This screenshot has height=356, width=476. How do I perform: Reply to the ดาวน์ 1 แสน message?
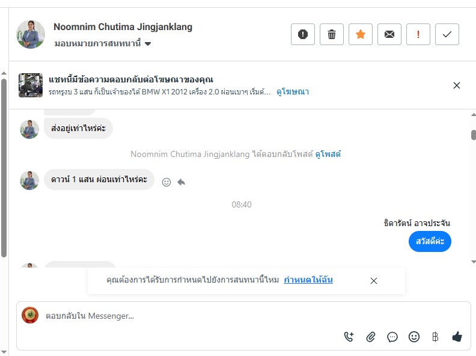click(181, 182)
